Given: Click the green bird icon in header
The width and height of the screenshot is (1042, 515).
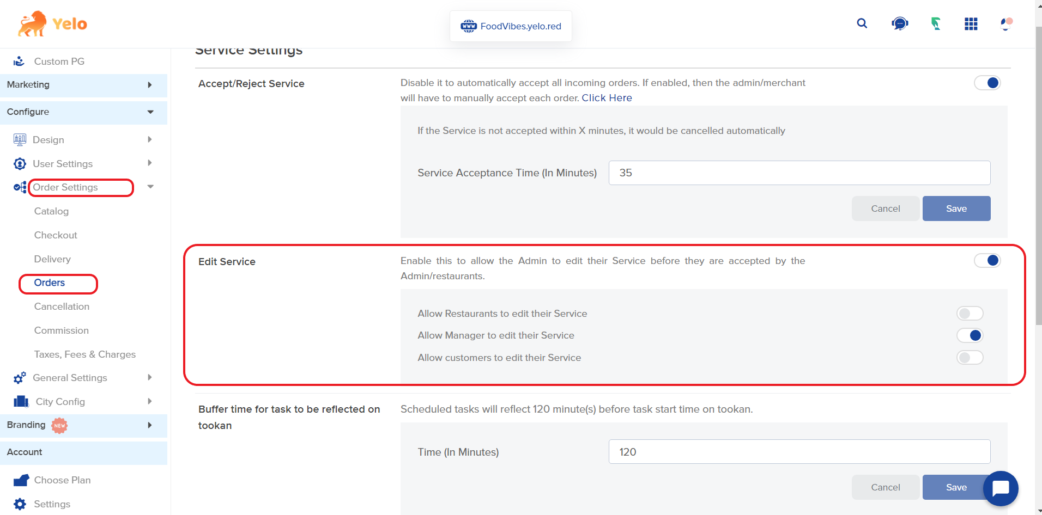Looking at the screenshot, I should click(x=935, y=23).
